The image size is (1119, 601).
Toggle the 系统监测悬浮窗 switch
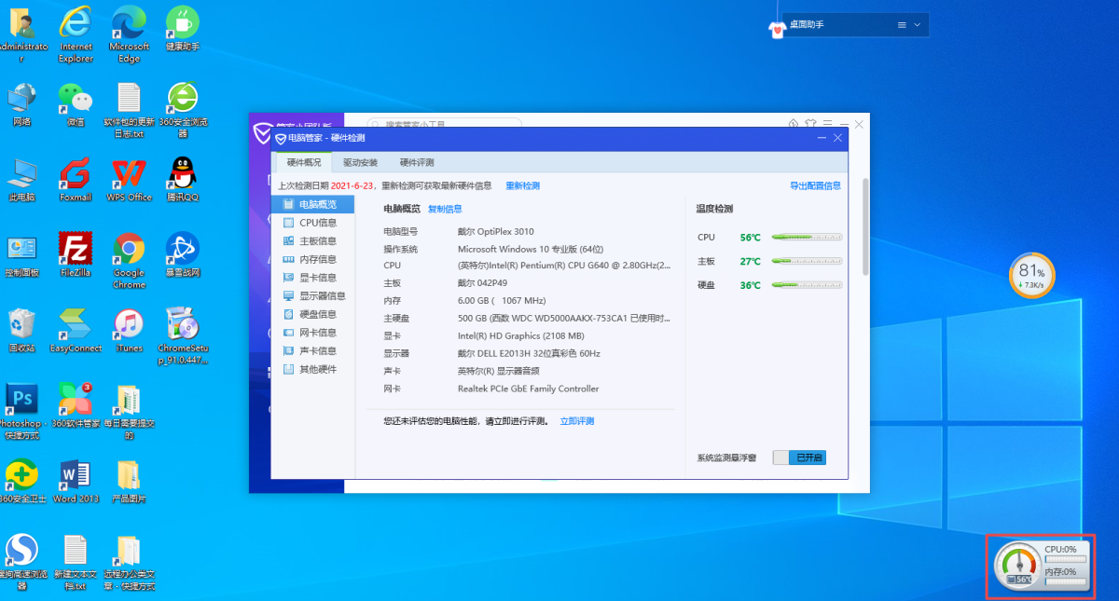pyautogui.click(x=799, y=458)
